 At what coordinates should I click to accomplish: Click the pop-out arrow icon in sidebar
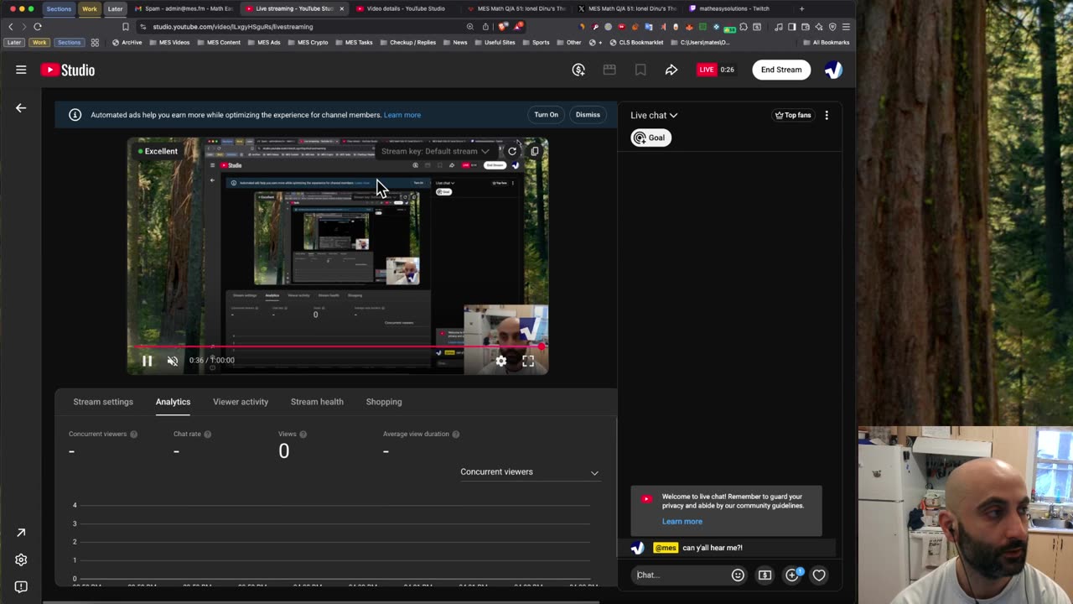click(21, 533)
